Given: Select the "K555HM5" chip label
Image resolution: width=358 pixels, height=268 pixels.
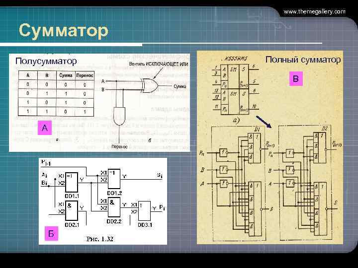Looking at the screenshot, I should click(x=236, y=59).
